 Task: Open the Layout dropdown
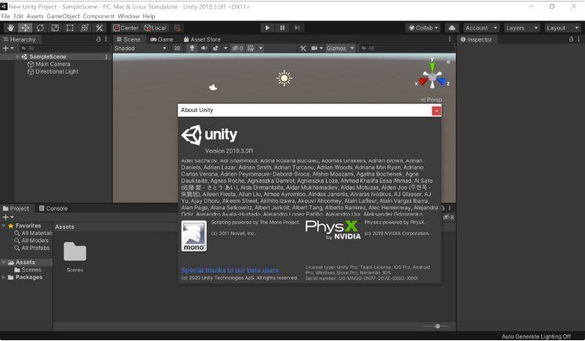562,28
